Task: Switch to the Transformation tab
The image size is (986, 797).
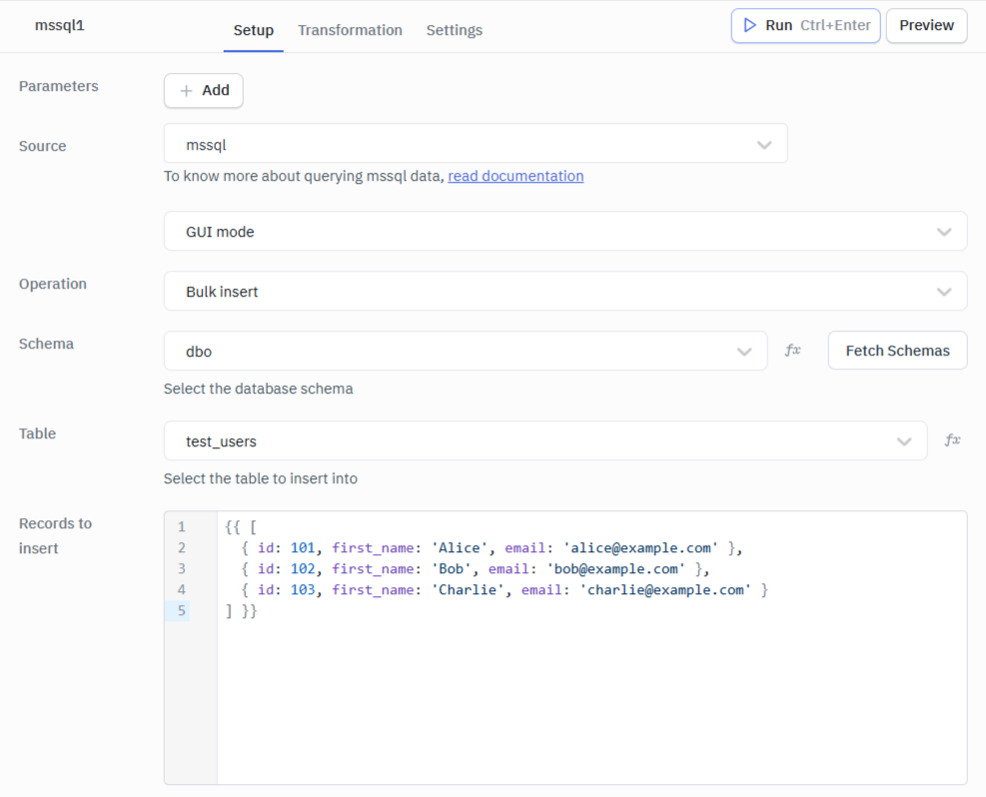Action: 350,30
